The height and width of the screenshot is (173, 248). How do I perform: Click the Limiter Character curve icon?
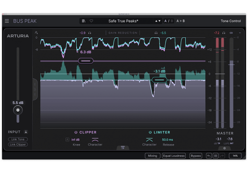pos(149,139)
